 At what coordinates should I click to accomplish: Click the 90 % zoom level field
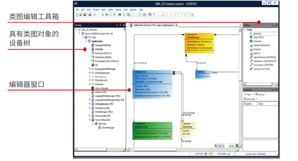[x=231, y=146]
